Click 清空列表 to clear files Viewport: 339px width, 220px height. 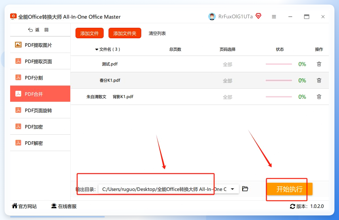157,33
